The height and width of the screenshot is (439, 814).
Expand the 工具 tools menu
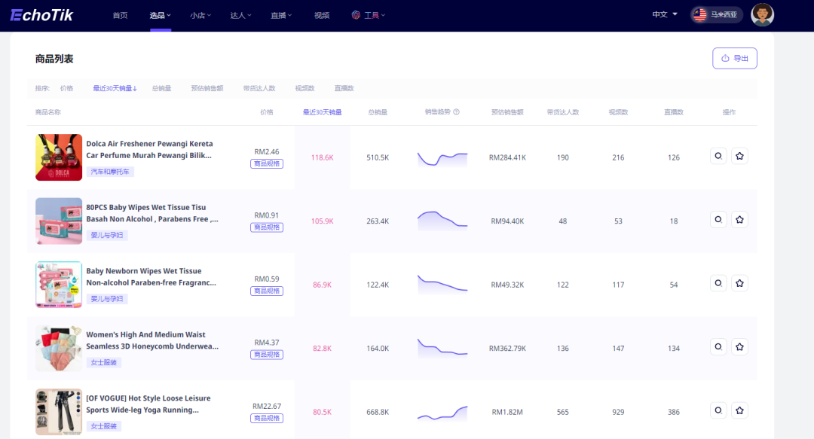tap(368, 15)
